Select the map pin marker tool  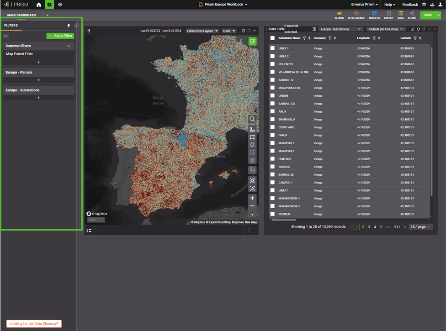[252, 145]
